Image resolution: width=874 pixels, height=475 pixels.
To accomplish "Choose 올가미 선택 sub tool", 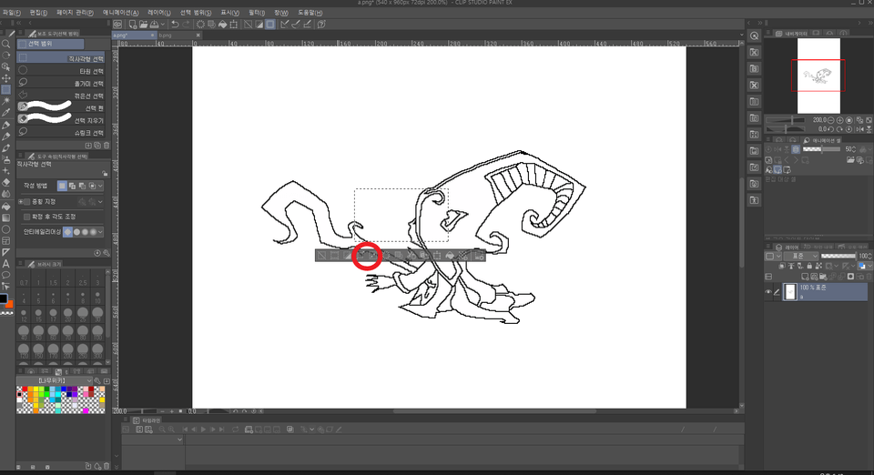I will pyautogui.click(x=61, y=83).
